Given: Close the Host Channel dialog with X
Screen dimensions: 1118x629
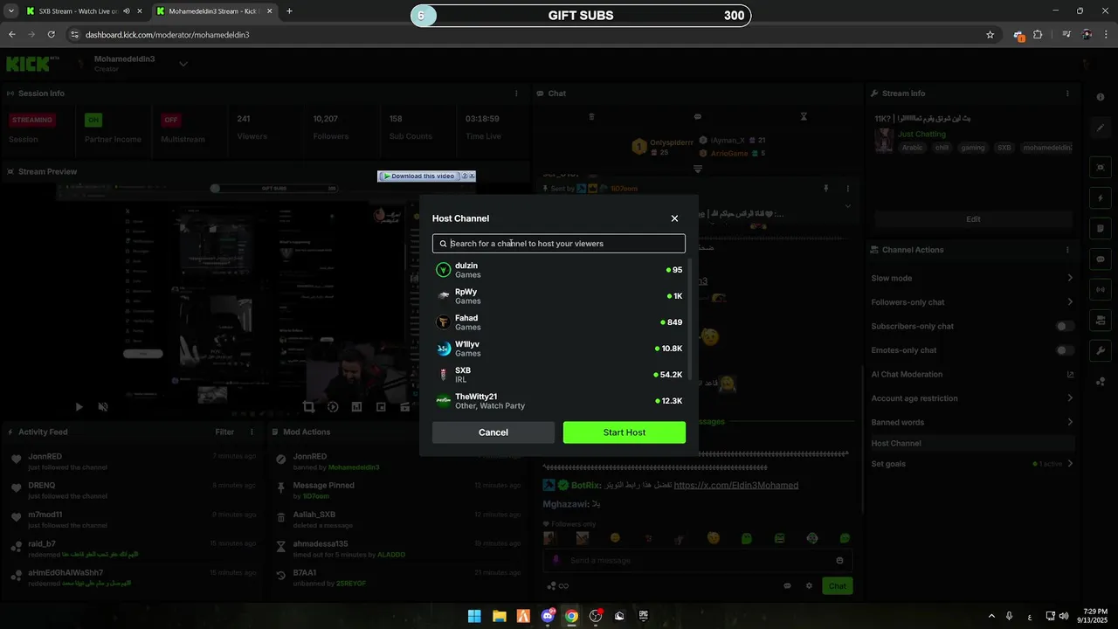Looking at the screenshot, I should (674, 218).
